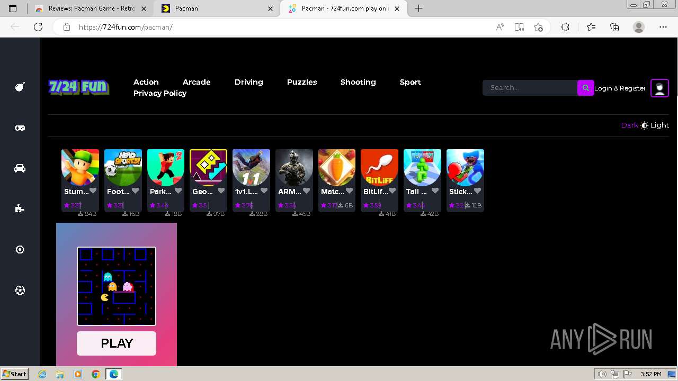The height and width of the screenshot is (381, 678).
Task: Favorite the Park... game with its heart
Action: point(179,191)
